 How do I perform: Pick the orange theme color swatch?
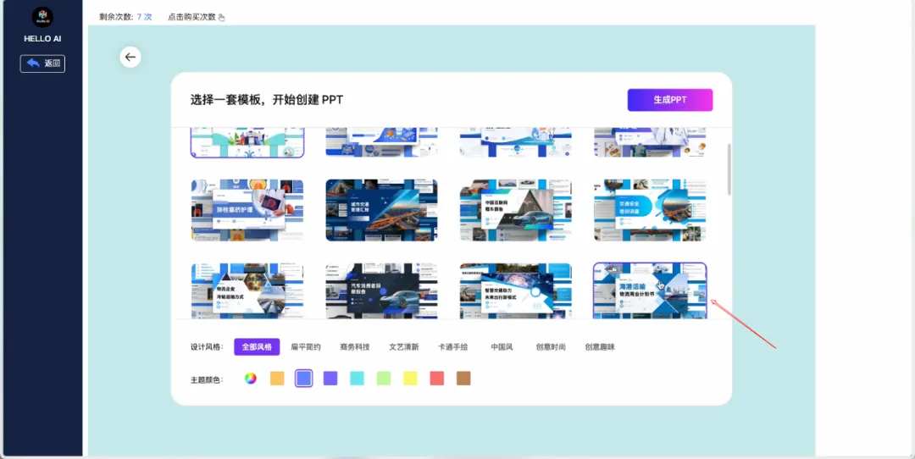277,379
